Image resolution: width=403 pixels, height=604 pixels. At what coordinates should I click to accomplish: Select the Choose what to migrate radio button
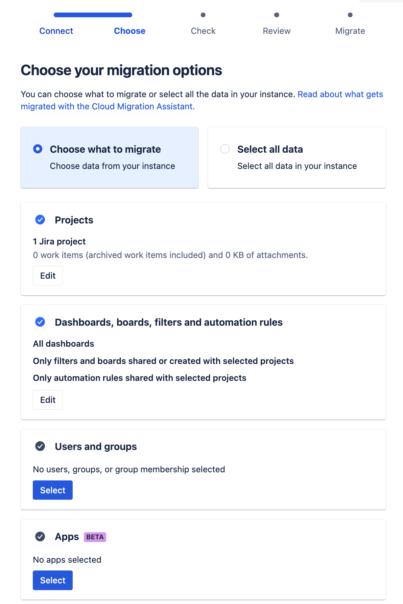(x=38, y=149)
